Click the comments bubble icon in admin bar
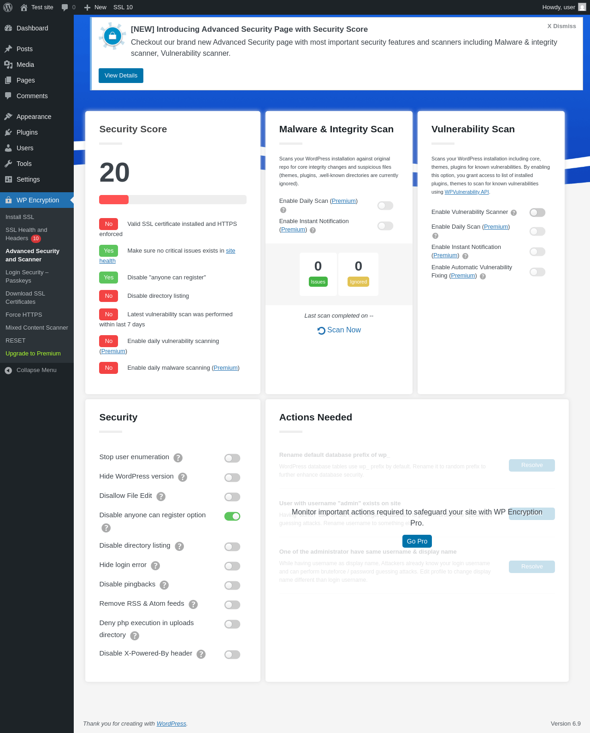590x733 pixels. pyautogui.click(x=65, y=7)
